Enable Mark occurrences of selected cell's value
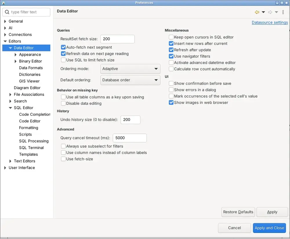This screenshot has width=290, height=239. click(x=171, y=96)
